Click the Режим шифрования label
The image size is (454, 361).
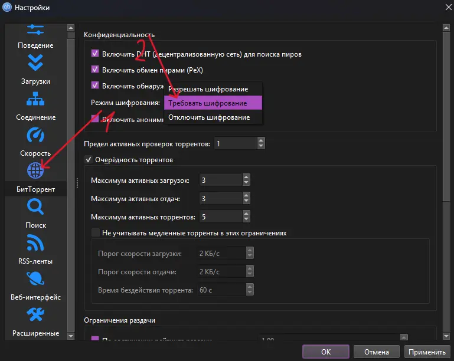pyautogui.click(x=125, y=103)
